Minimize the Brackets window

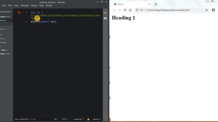97,2
